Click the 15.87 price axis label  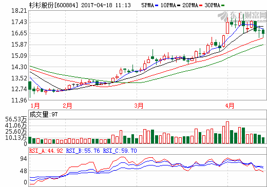point(19,45)
